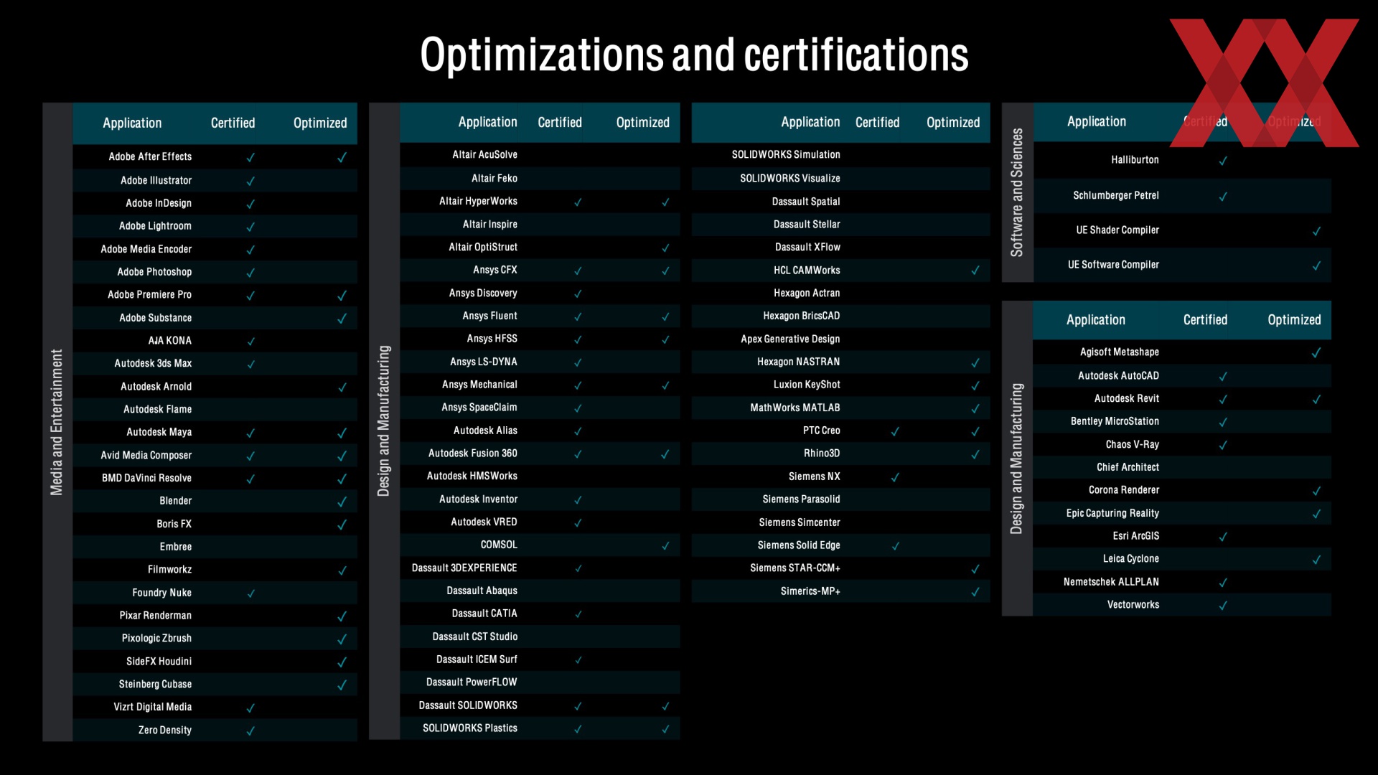This screenshot has width=1378, height=775.
Task: Click the Certified checkmark for Vectorworks
Action: (1223, 606)
